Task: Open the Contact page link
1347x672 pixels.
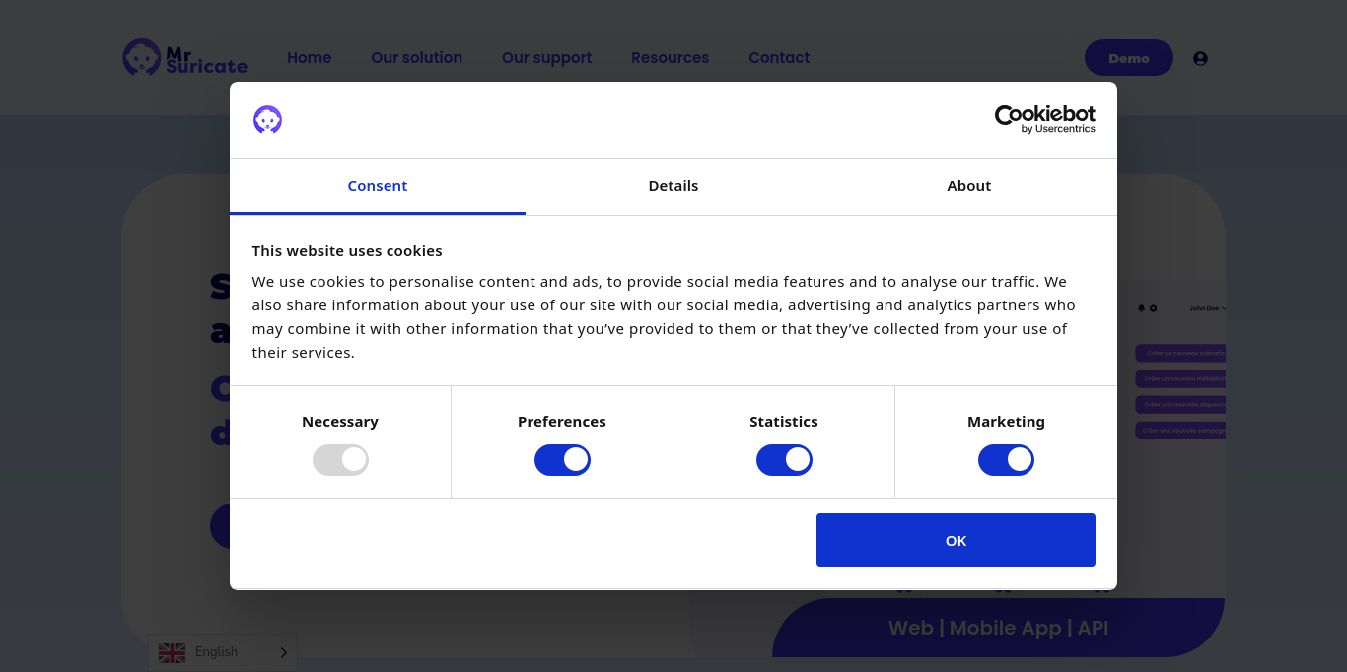Action: click(x=779, y=58)
